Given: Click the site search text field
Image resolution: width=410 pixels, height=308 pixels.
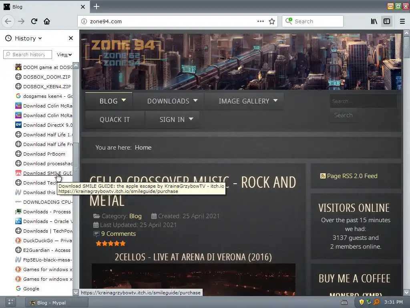Looking at the screenshot, I should coord(363,101).
